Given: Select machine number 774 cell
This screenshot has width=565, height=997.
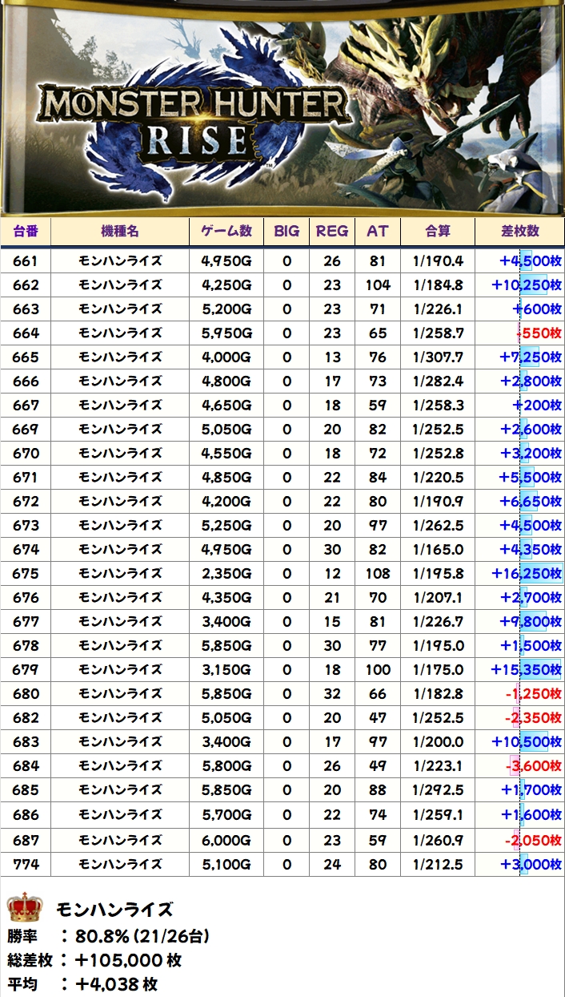Looking at the screenshot, I should pyautogui.click(x=26, y=864).
